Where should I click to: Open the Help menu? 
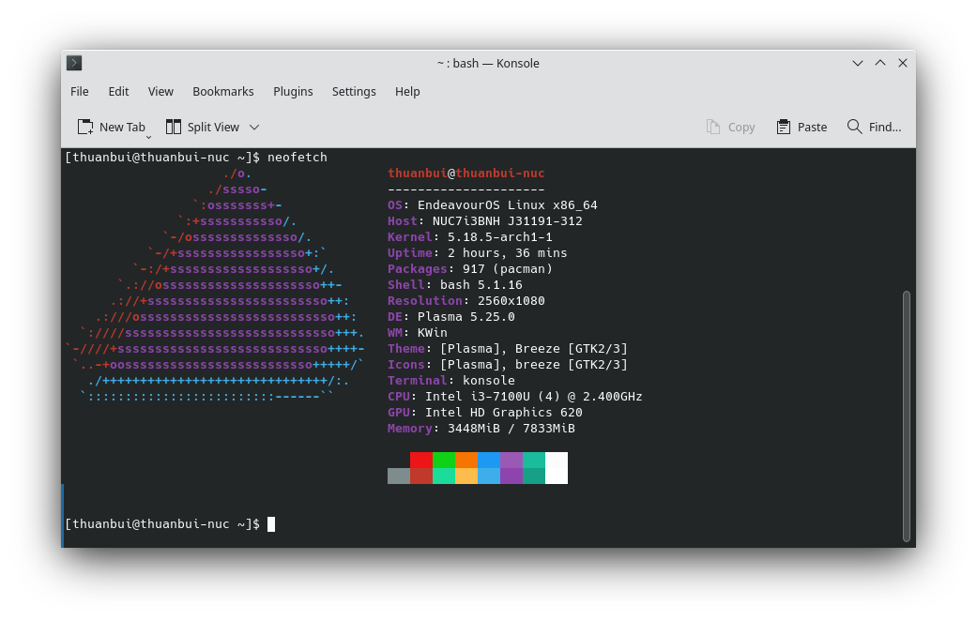407,91
